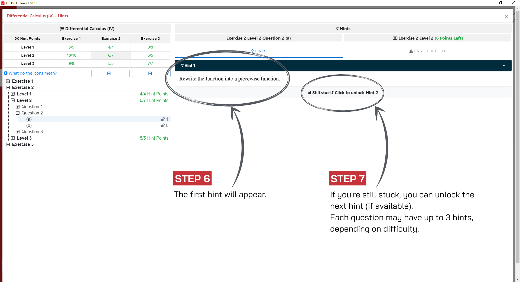Viewport: 520px width, 282px height.
Task: Expand Question 1 node
Action: click(18, 107)
